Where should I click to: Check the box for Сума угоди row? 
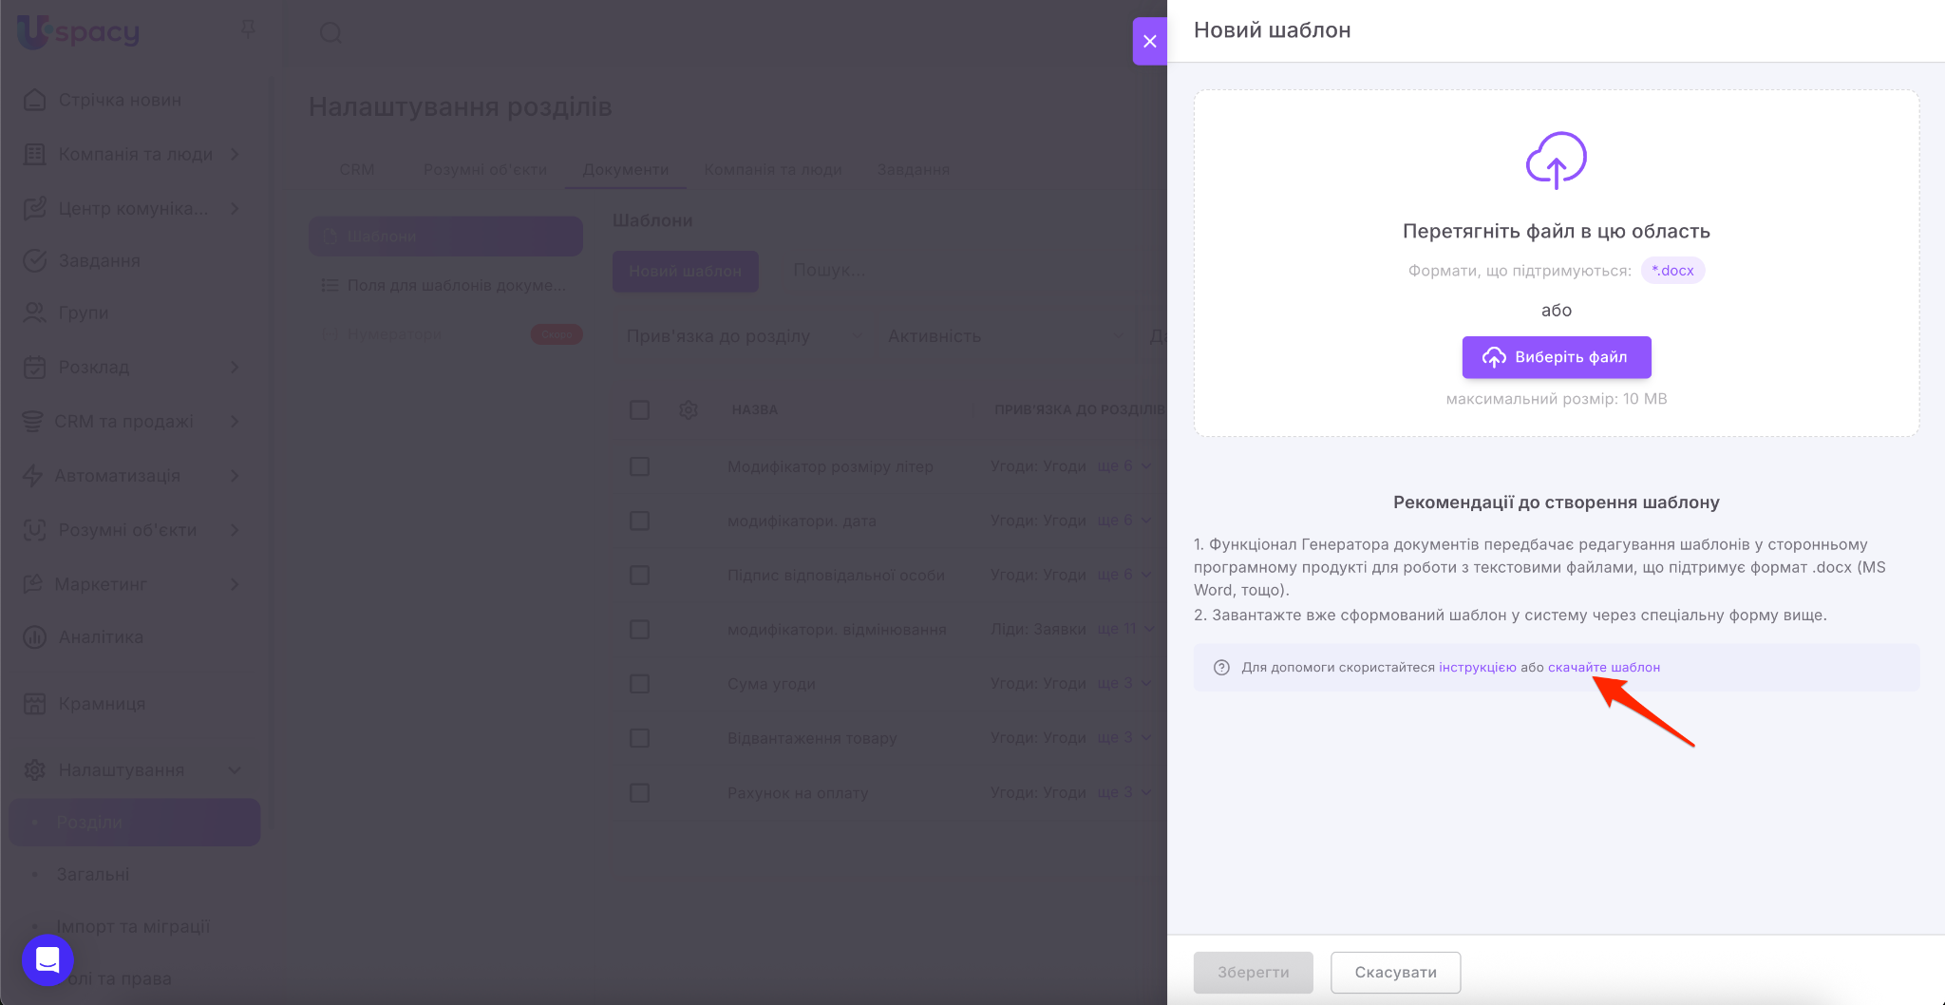[x=640, y=684]
